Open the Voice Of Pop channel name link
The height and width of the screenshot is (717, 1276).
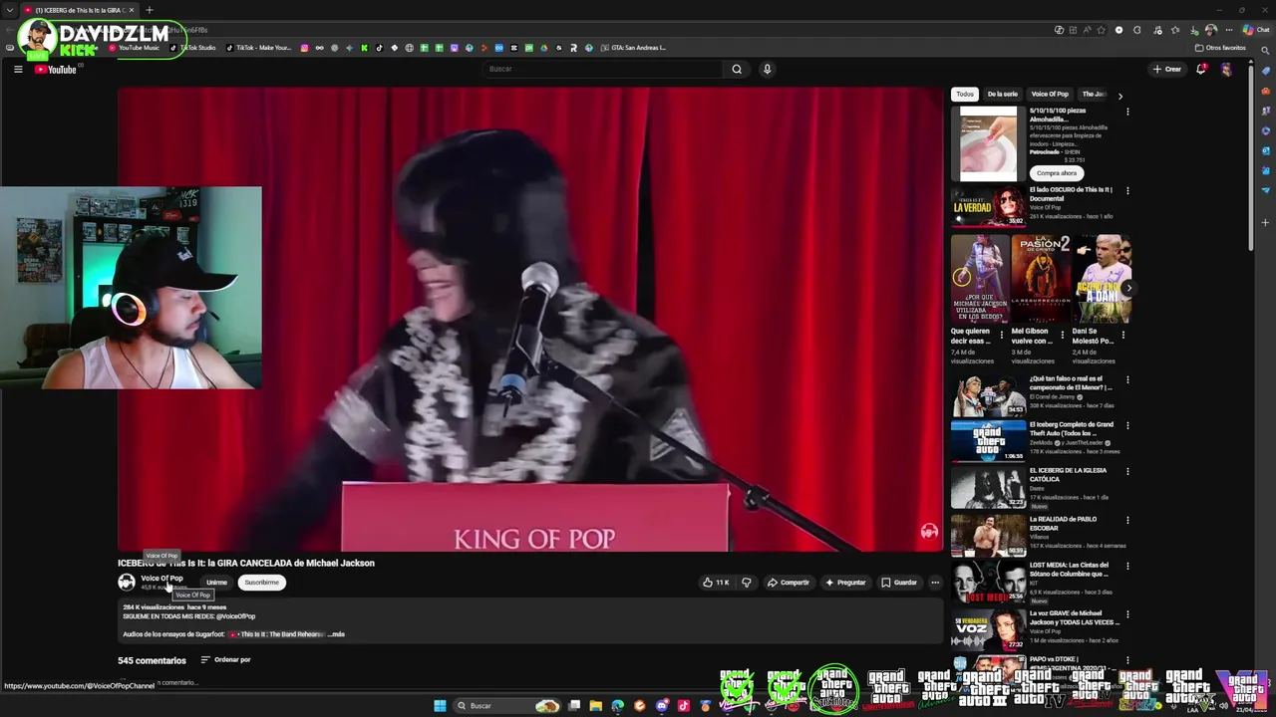point(161,578)
